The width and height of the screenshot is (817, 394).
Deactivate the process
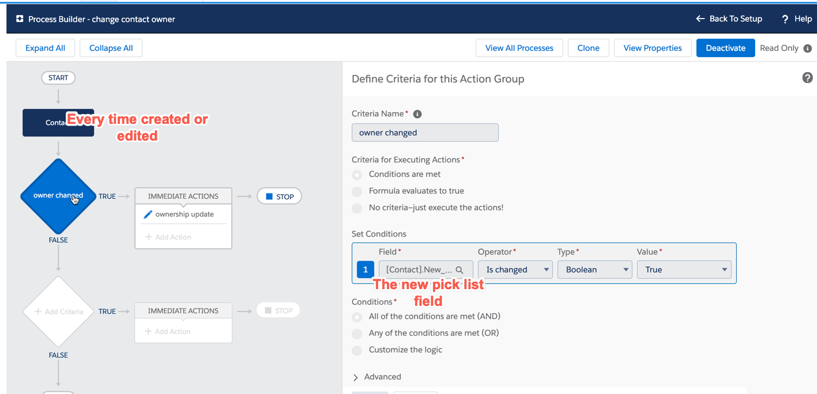click(725, 48)
